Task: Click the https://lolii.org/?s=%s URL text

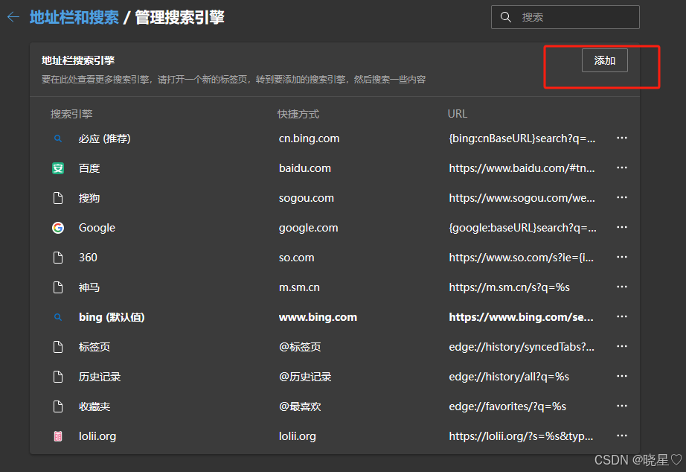Action: (x=521, y=436)
